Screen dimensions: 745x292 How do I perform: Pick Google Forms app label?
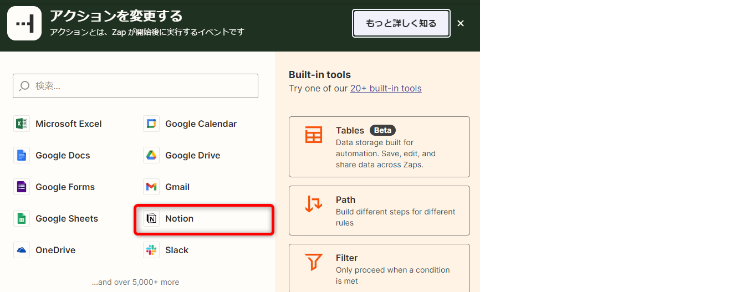coord(65,187)
